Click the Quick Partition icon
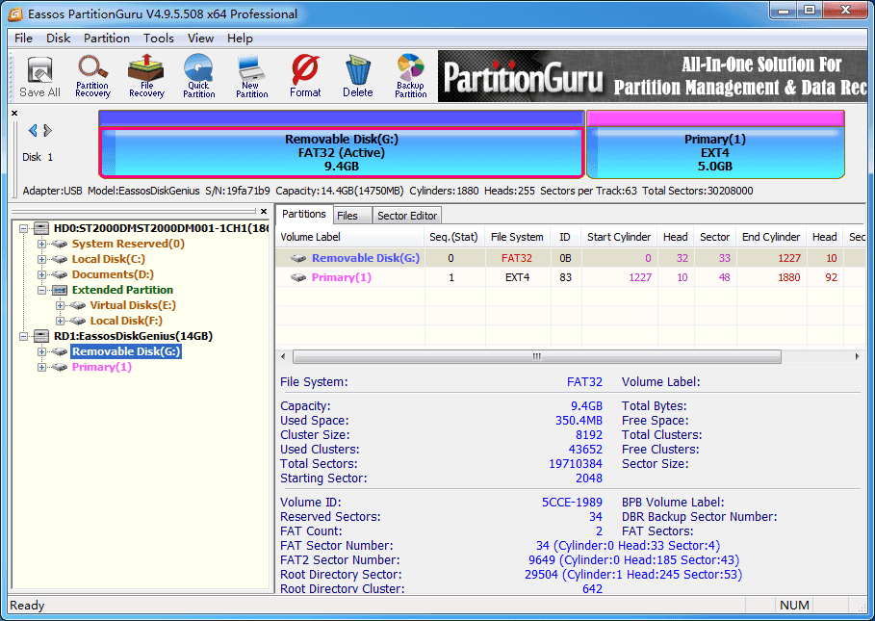This screenshot has height=621, width=875. pyautogui.click(x=198, y=76)
